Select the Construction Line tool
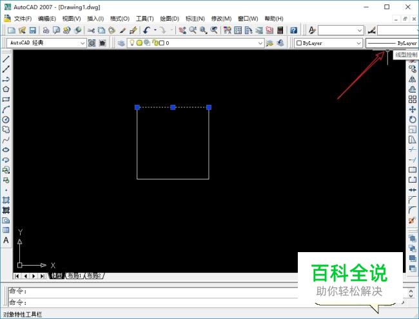The image size is (419, 319). tap(6, 69)
